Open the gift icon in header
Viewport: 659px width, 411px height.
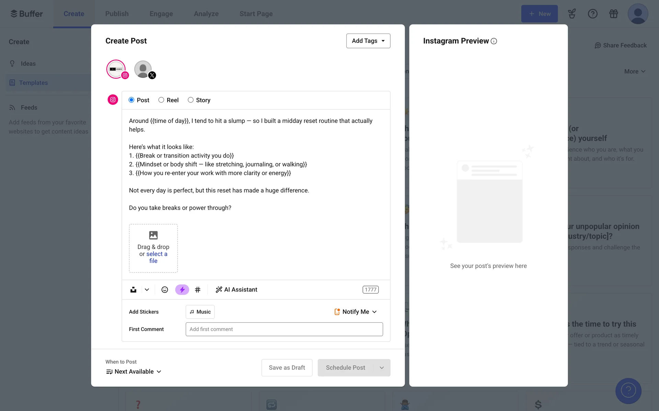coord(613,14)
